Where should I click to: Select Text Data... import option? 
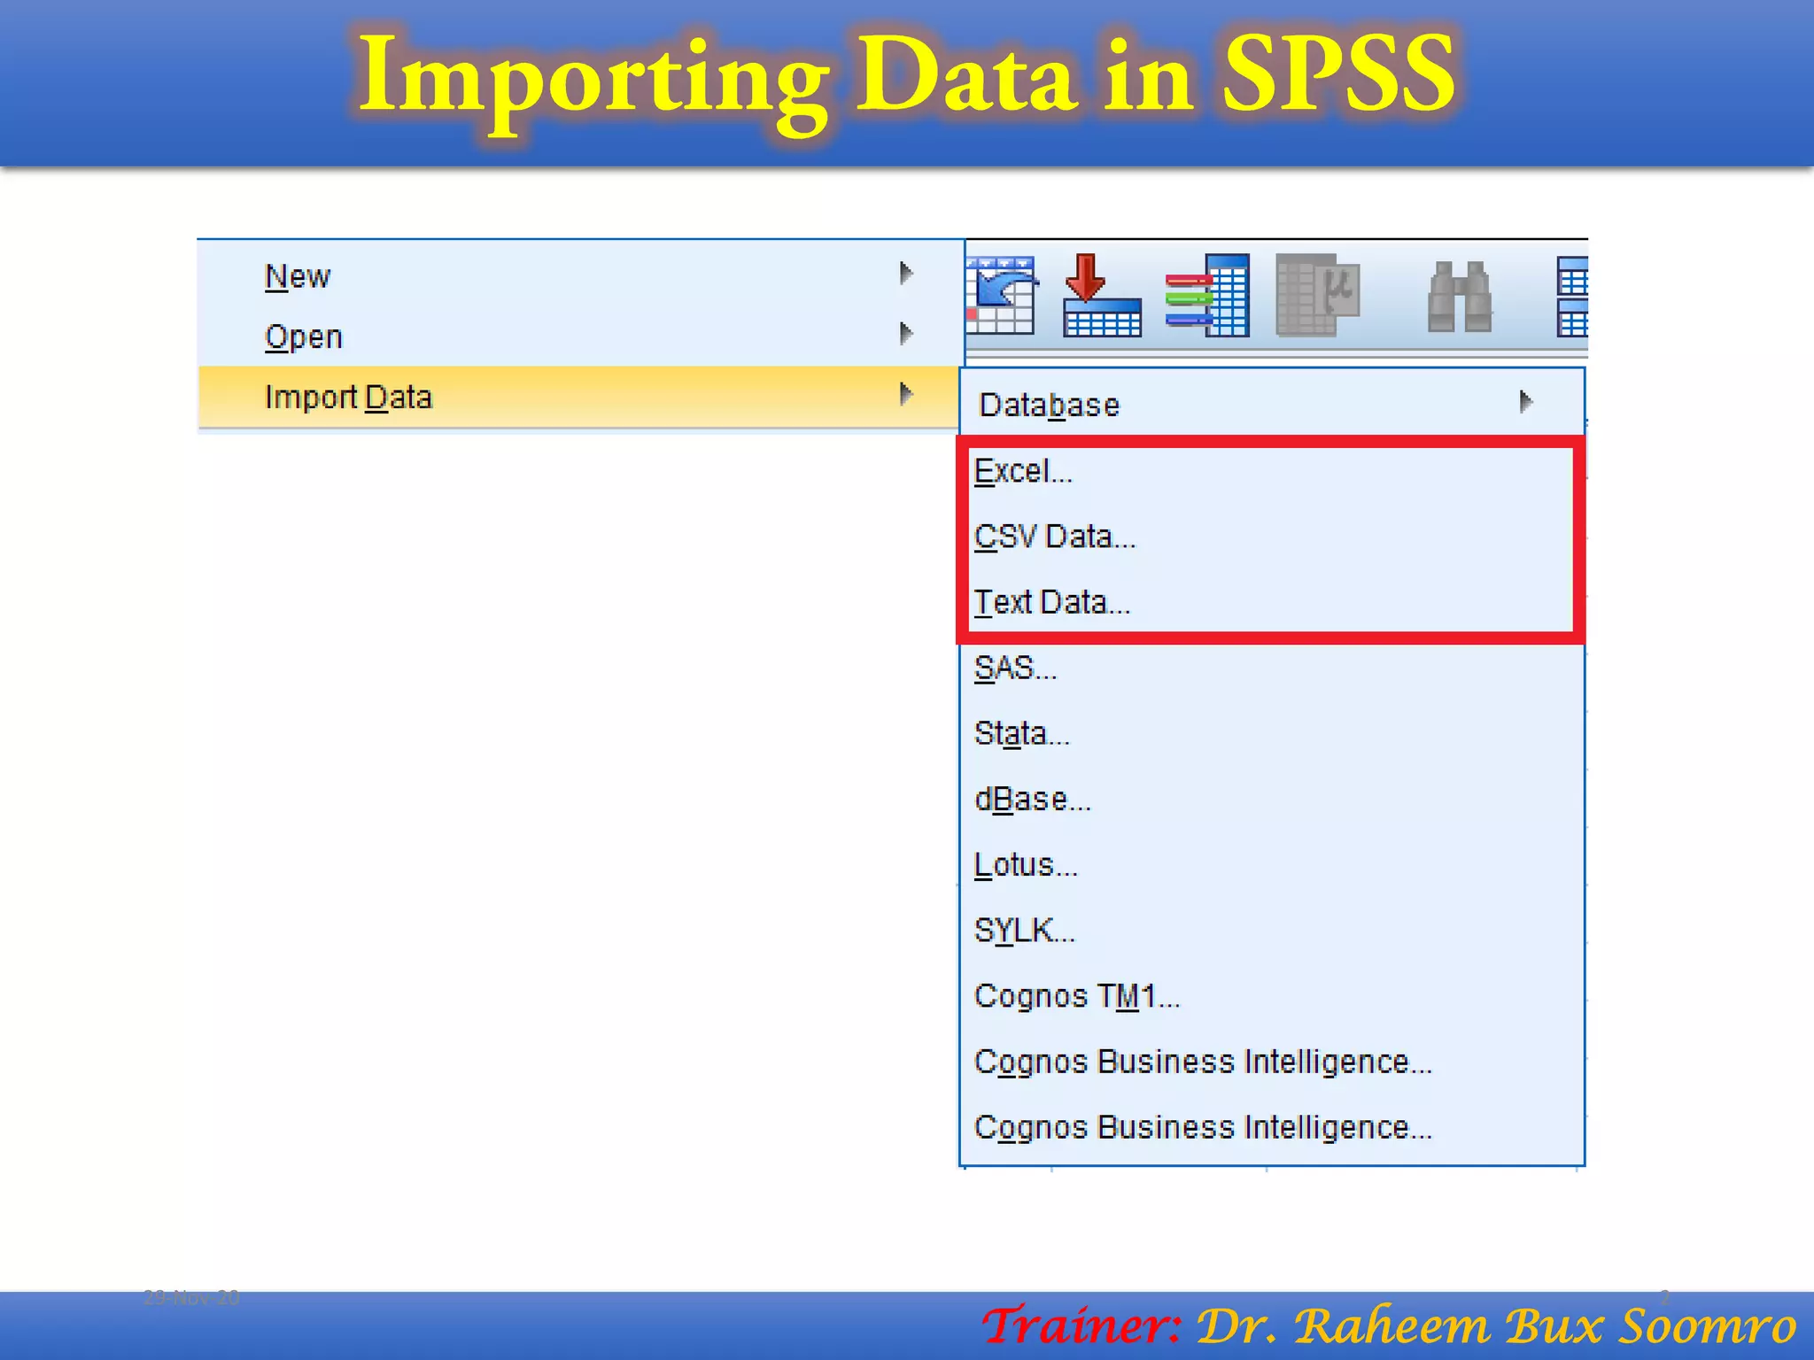tap(1051, 602)
